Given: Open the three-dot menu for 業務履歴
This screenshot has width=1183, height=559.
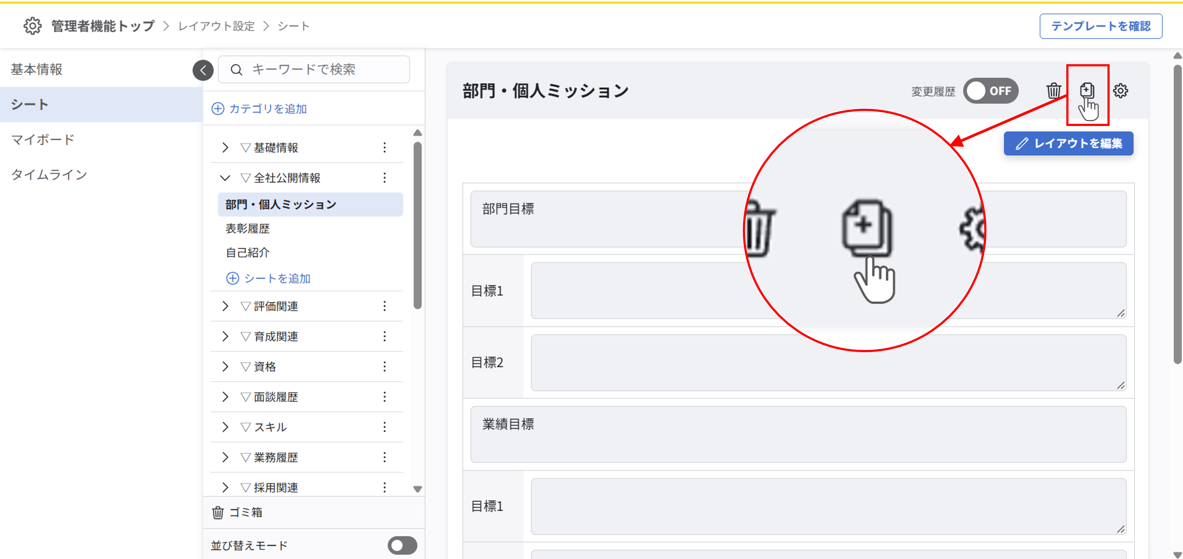Looking at the screenshot, I should coord(384,457).
